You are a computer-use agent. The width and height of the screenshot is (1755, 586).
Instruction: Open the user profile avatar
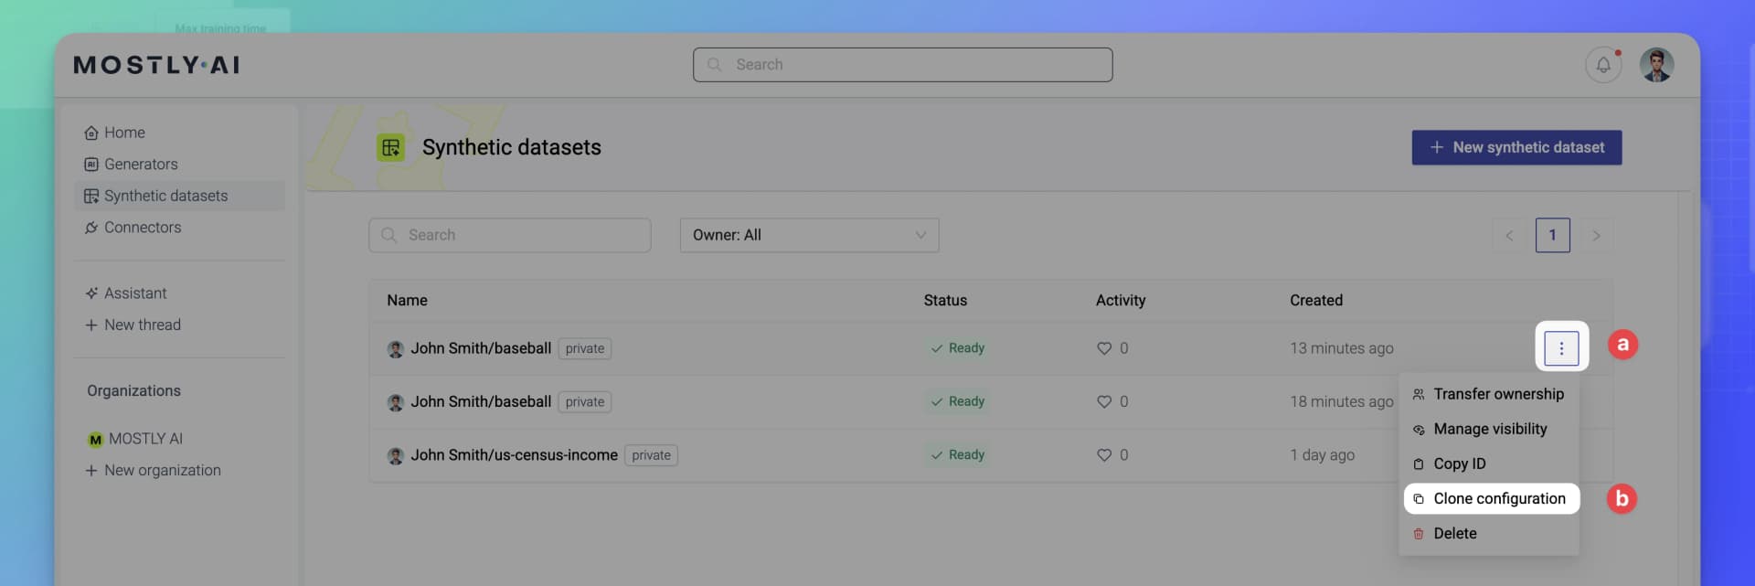pos(1655,65)
